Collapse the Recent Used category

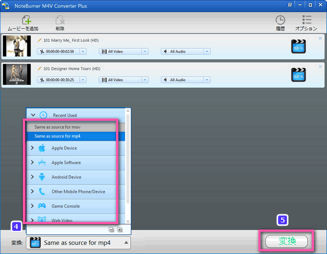pos(33,115)
